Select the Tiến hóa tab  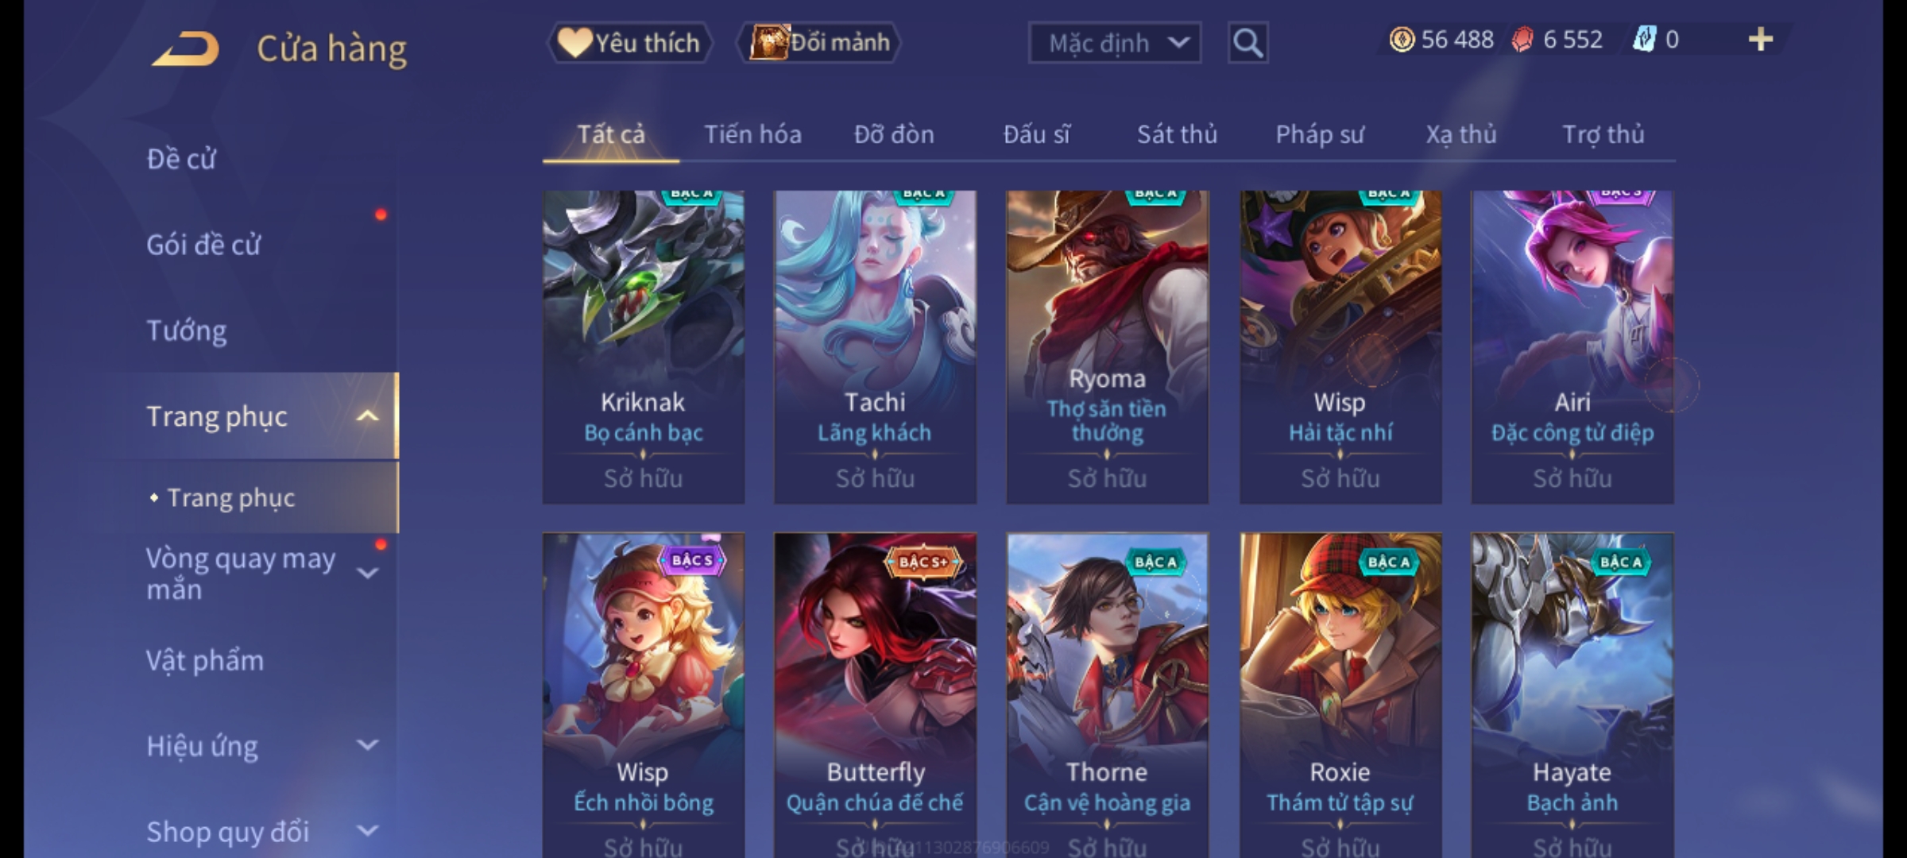[752, 134]
